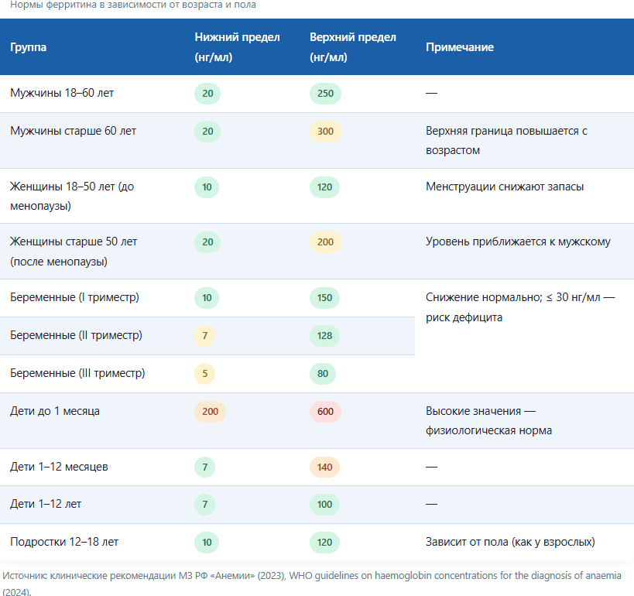Click the 128 badge for second trimester
This screenshot has width=634, height=596.
click(324, 336)
